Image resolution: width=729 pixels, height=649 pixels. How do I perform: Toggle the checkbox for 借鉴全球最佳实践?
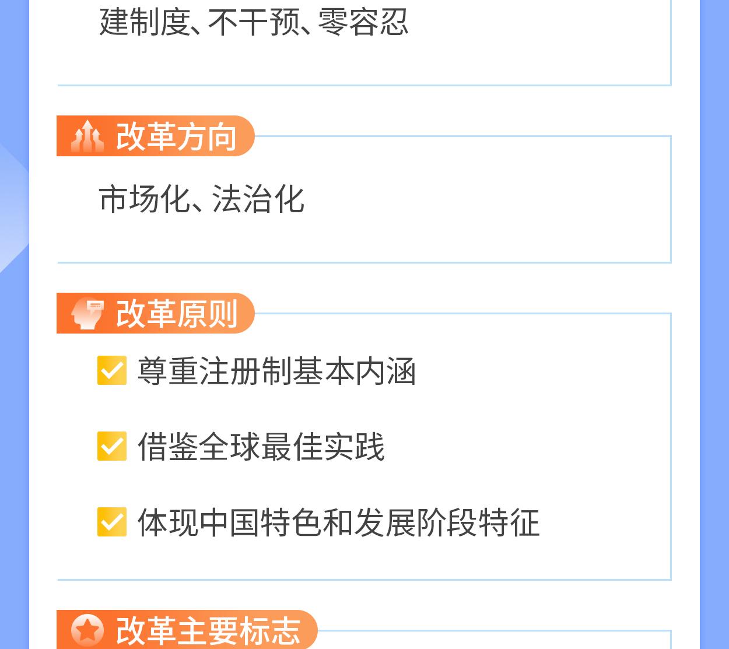pos(112,446)
